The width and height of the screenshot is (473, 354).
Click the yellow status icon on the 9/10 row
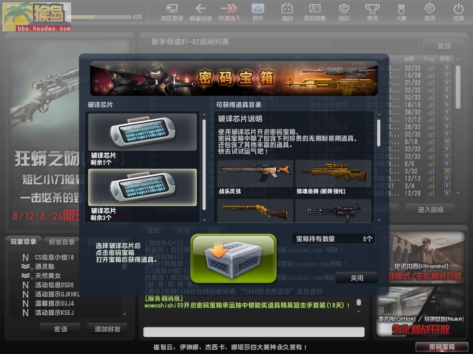(447, 142)
